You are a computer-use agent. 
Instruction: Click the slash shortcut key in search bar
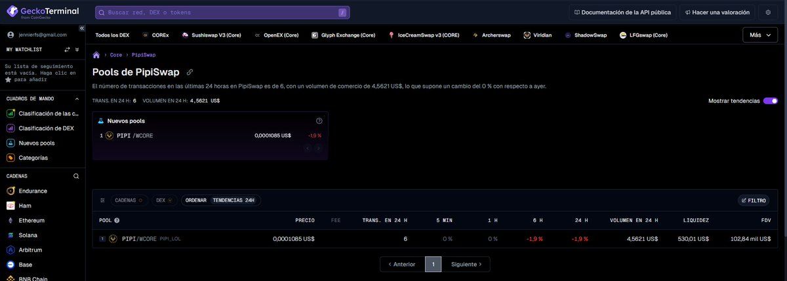[342, 12]
